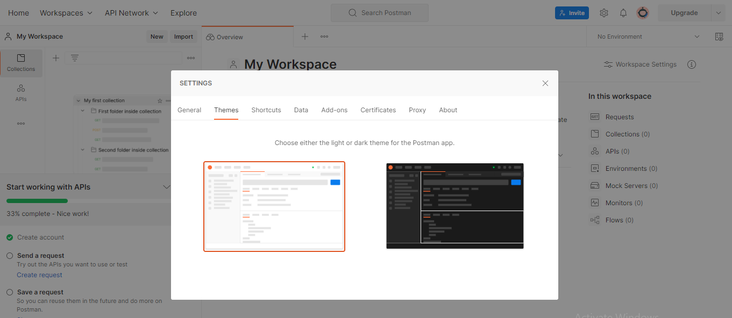
Task: Open the user avatar menu
Action: [642, 13]
